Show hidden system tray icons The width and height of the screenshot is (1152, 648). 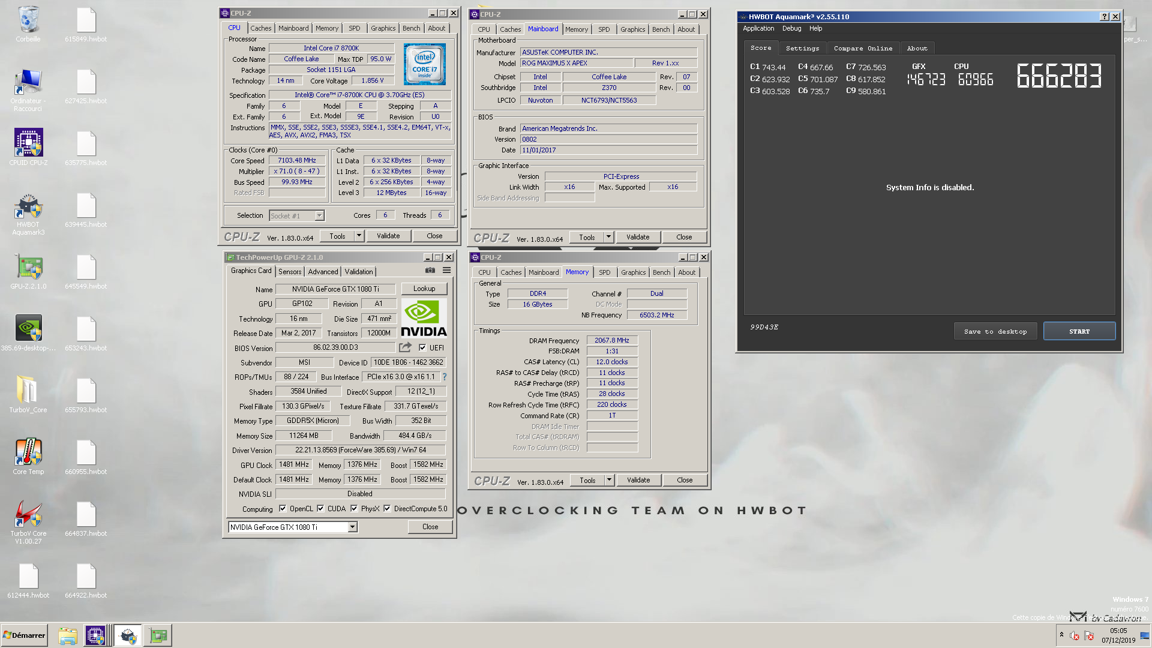coord(1061,635)
